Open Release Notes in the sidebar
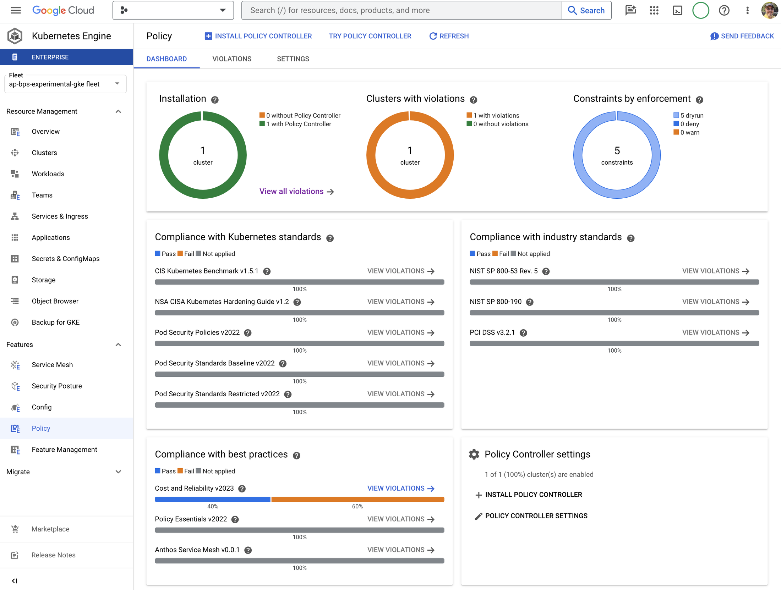The image size is (781, 590). [x=67, y=555]
